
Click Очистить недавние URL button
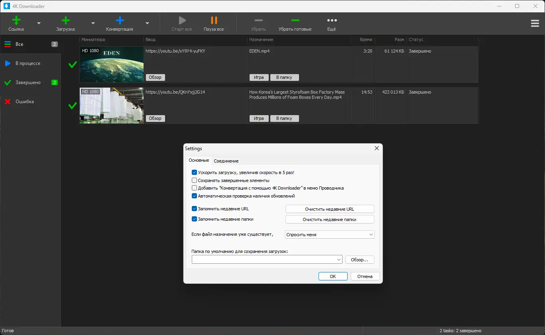pos(330,209)
